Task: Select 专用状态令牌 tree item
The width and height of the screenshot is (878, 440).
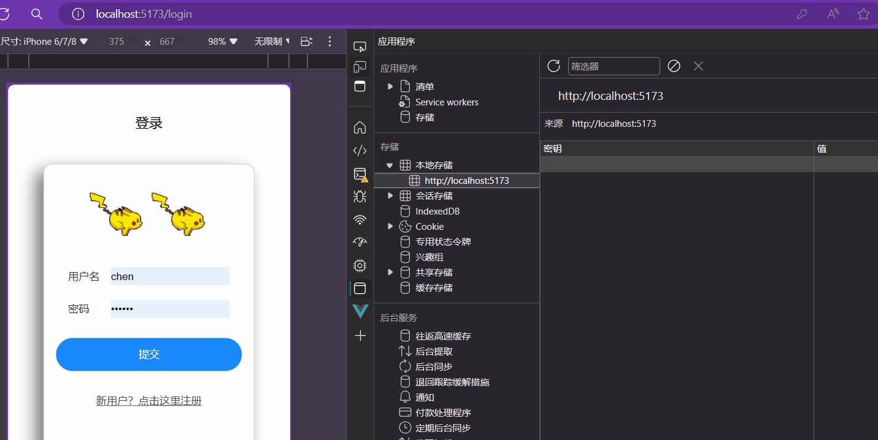Action: pyautogui.click(x=443, y=242)
